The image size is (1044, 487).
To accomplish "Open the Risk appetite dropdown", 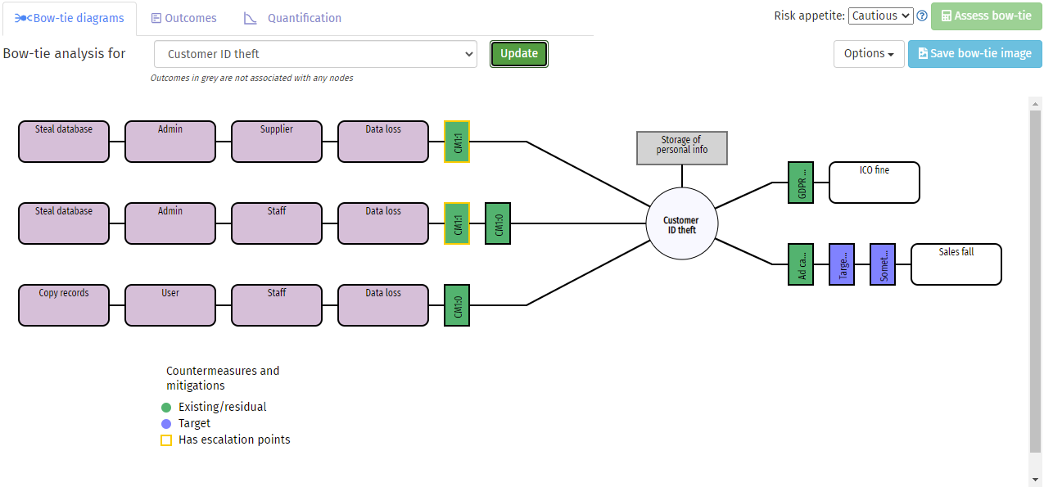I will 880,16.
